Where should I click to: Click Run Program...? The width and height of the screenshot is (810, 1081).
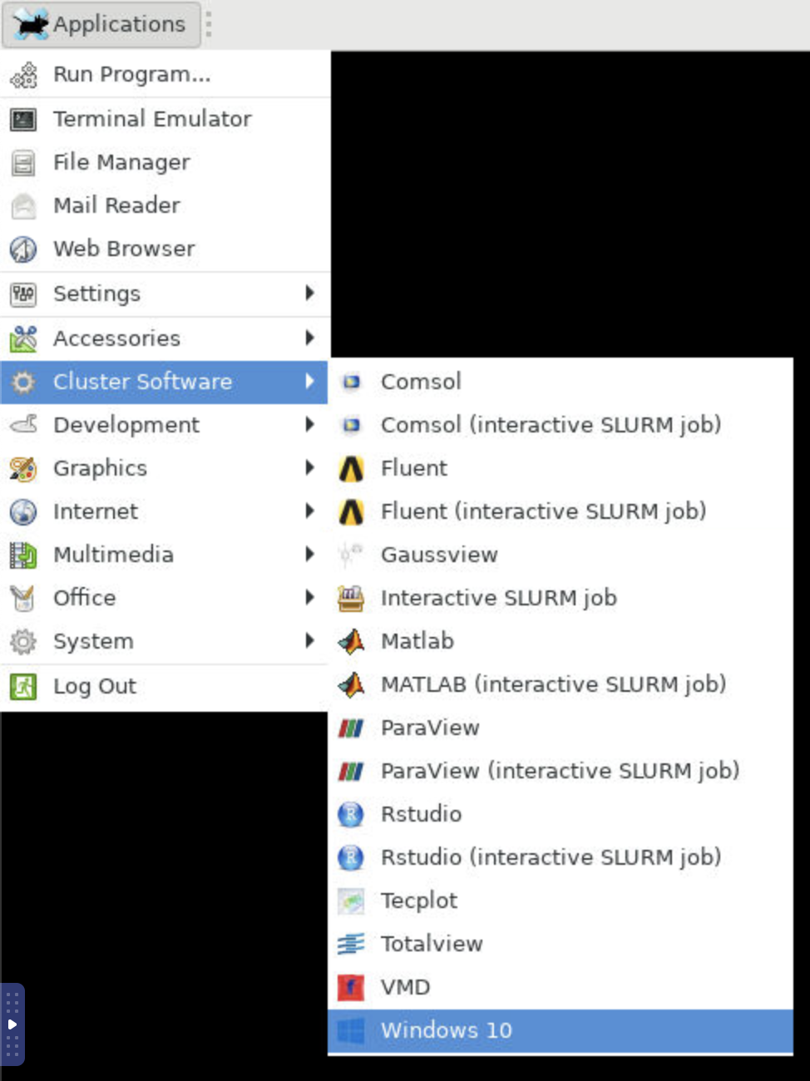pyautogui.click(x=131, y=74)
